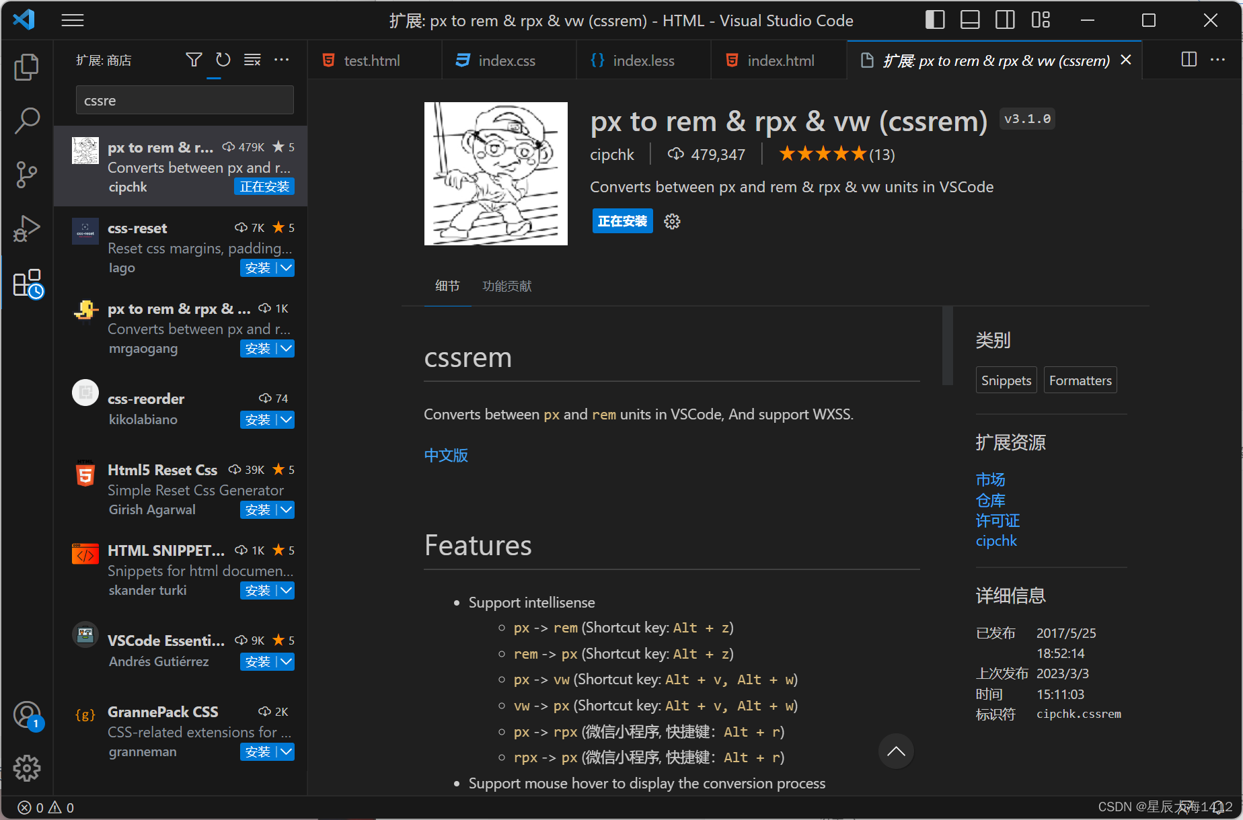Screen dimensions: 1243x820
Task: Switch to index.html tab
Action: pos(779,60)
